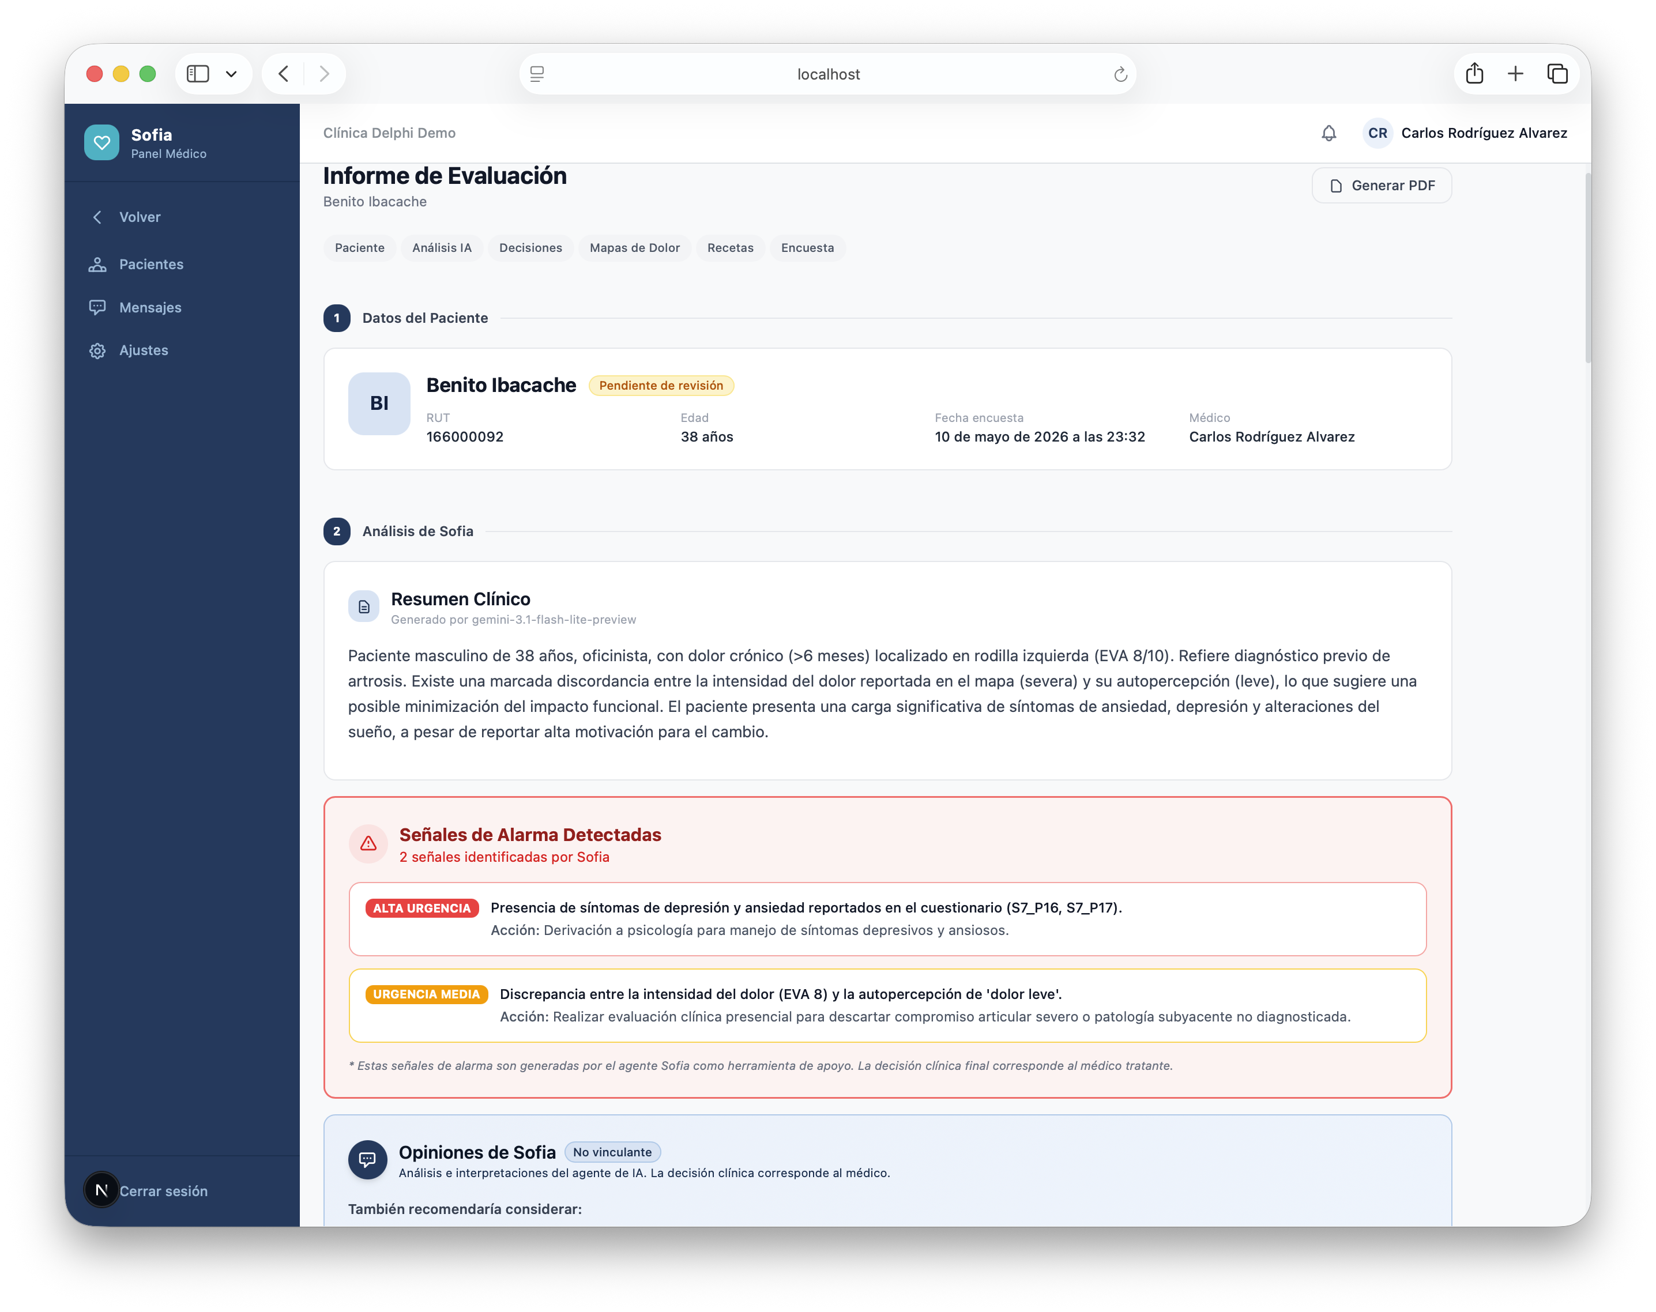
Task: Go forward in Safari history
Action: click(324, 74)
